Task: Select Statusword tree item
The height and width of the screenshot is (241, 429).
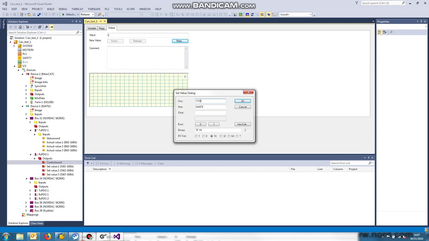Action: tap(53, 138)
